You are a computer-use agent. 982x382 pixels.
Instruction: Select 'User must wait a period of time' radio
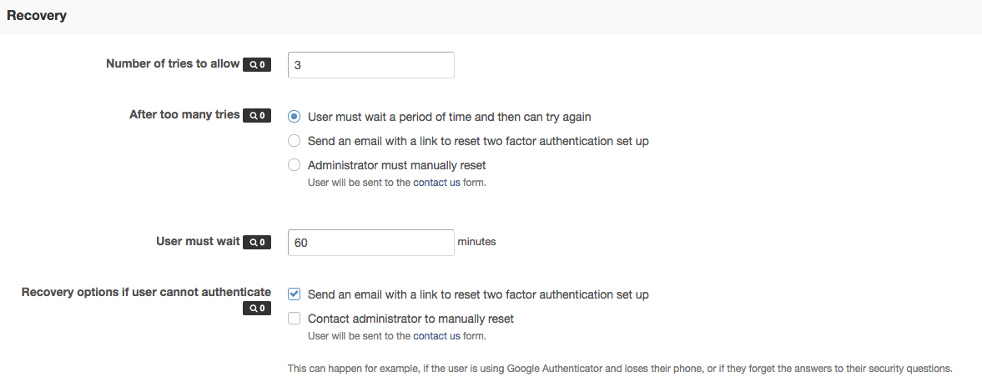point(294,117)
